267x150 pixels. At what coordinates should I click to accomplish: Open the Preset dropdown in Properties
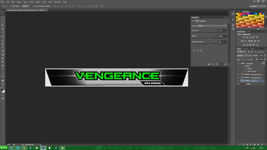(x=212, y=26)
